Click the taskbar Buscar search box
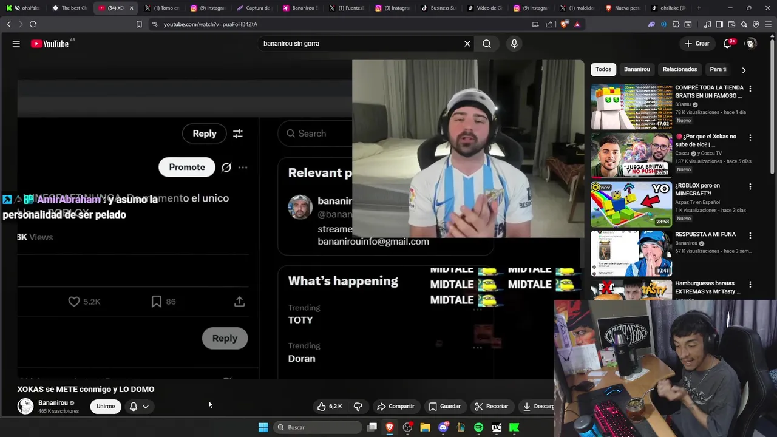Viewport: 777px width, 437px height. 317,427
